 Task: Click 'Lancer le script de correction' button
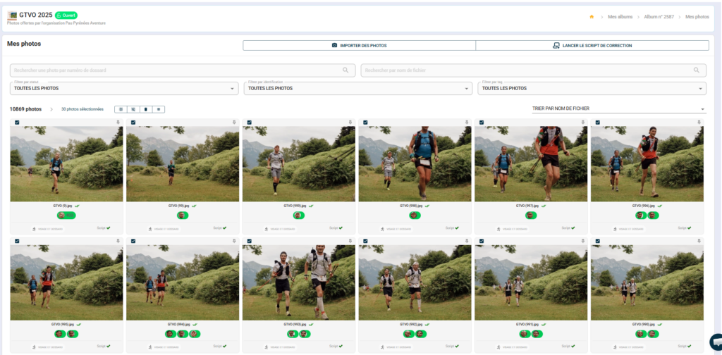[592, 46]
